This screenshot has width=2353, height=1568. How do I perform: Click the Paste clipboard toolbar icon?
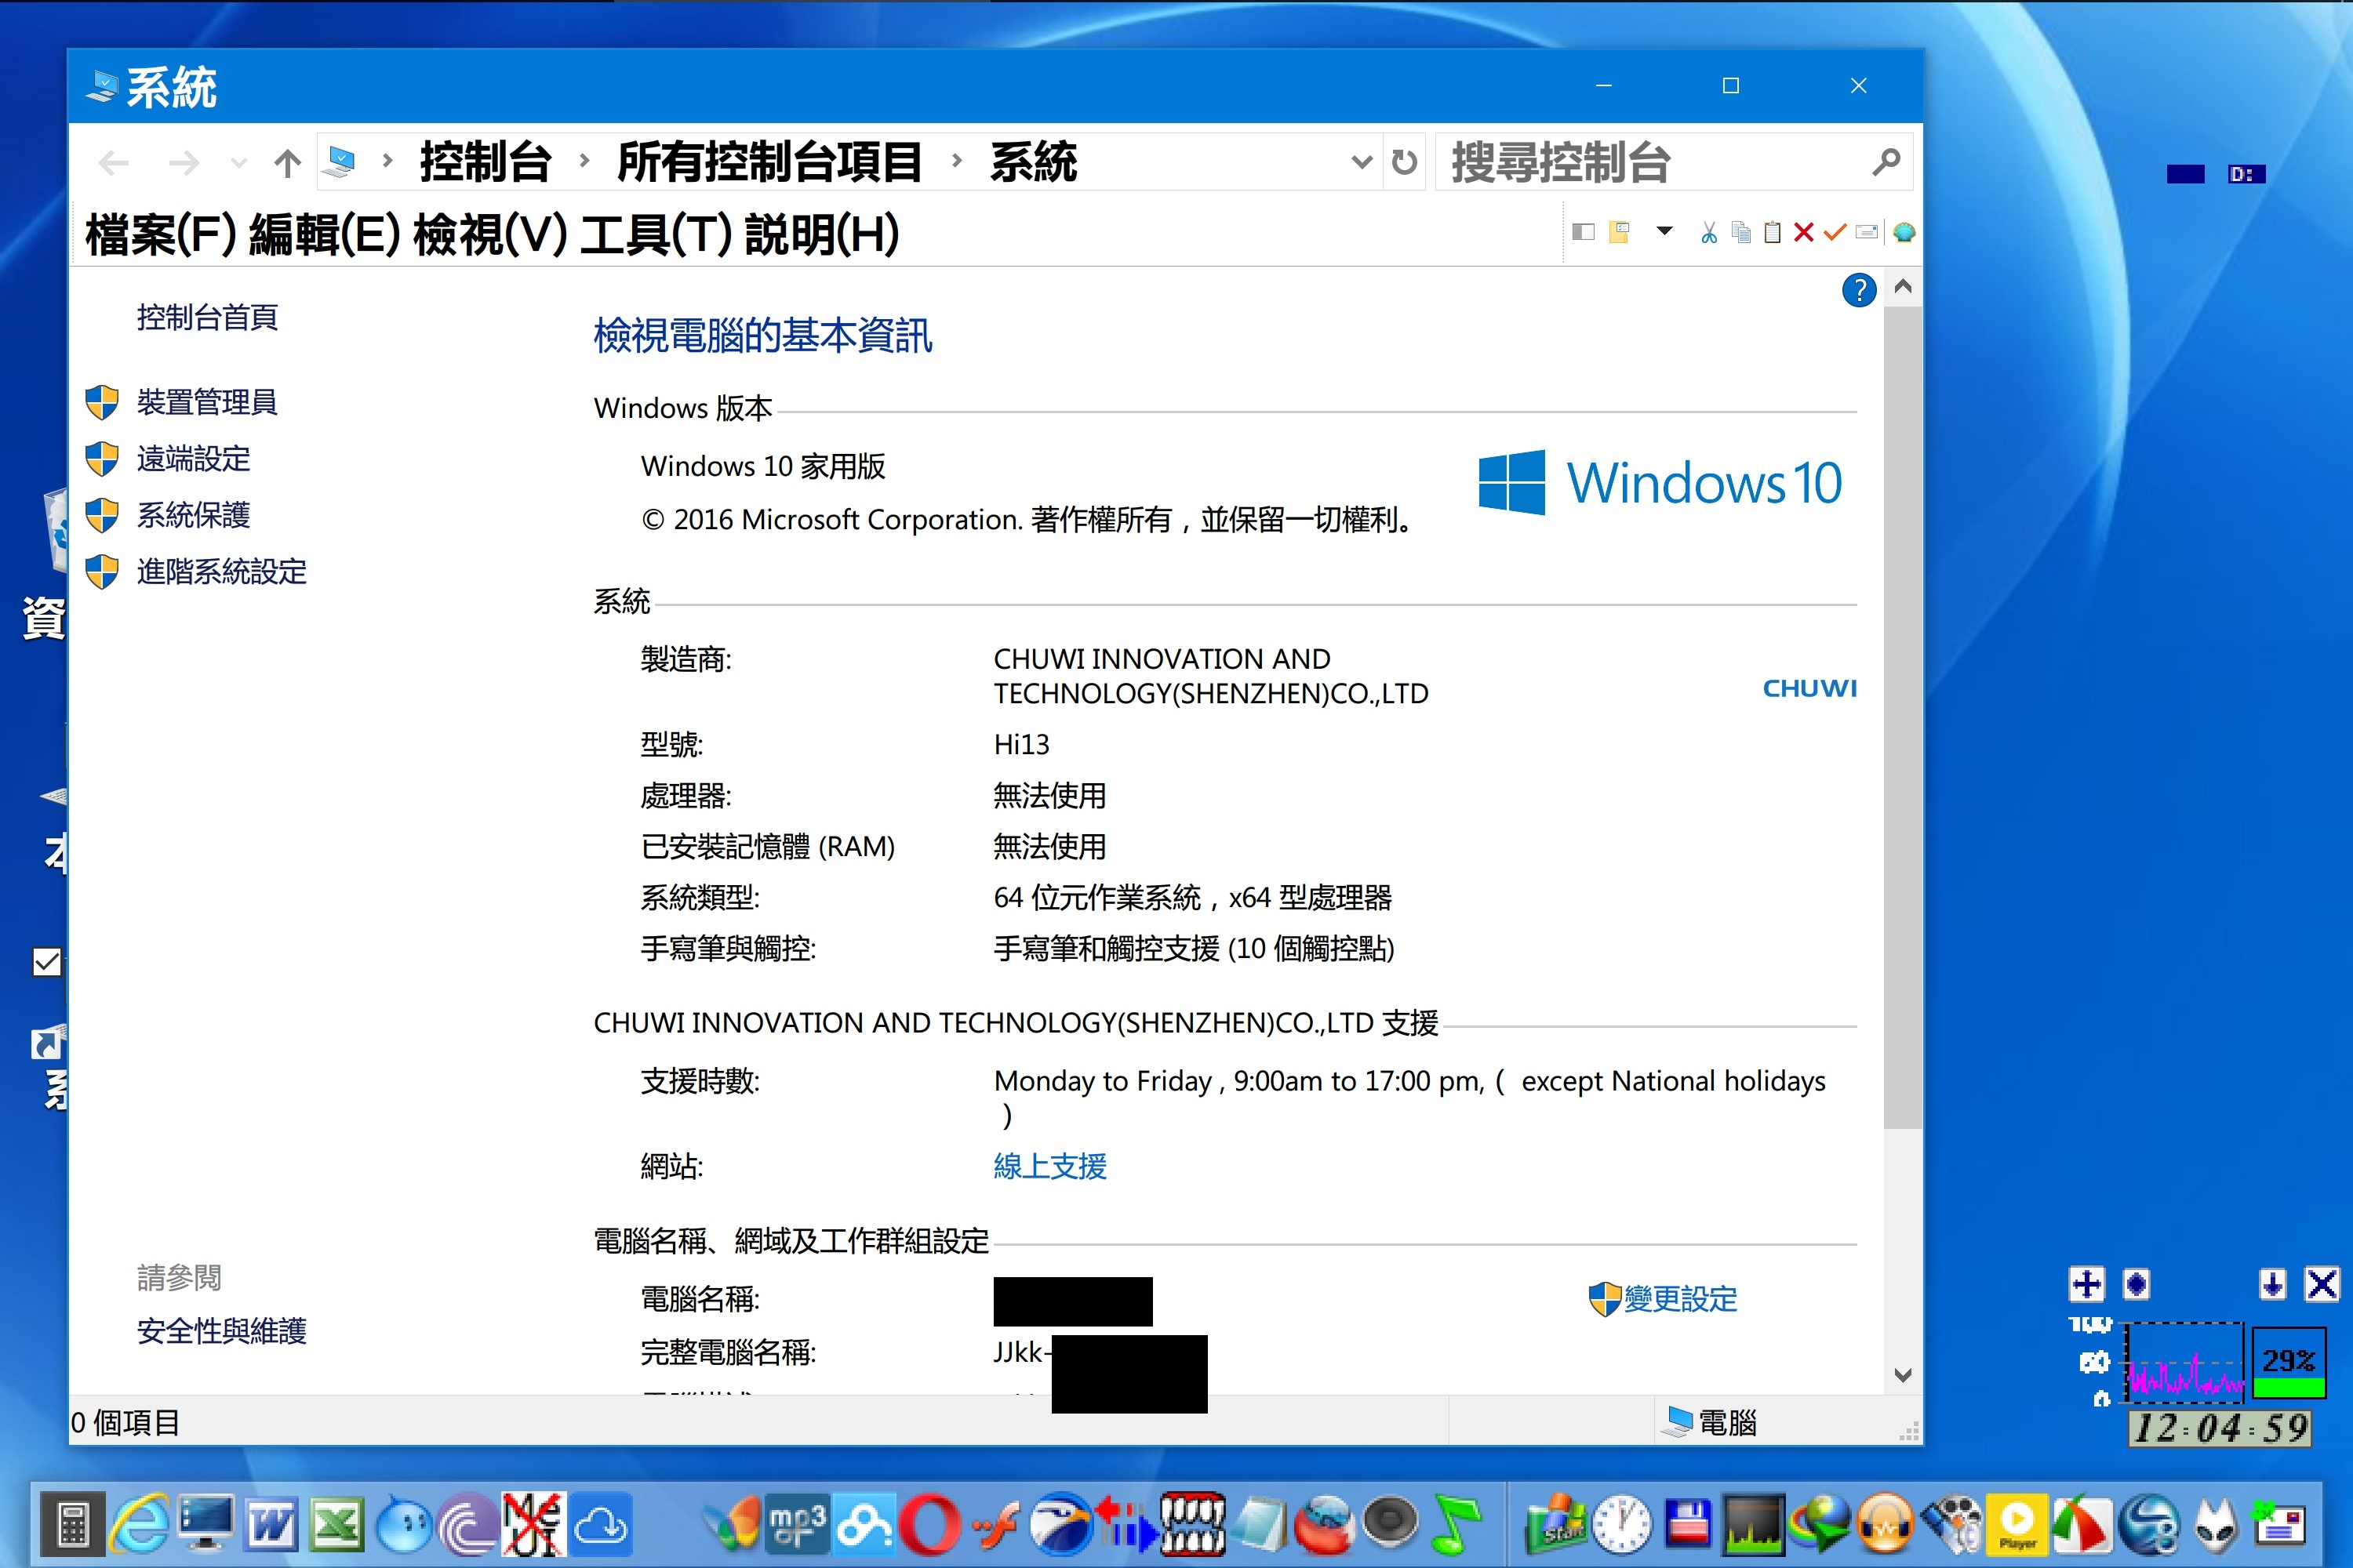1772,233
